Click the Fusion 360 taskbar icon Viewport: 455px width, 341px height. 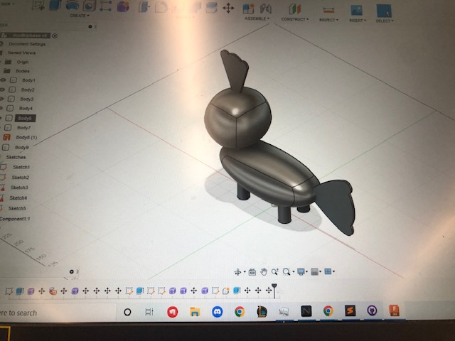pos(394,310)
